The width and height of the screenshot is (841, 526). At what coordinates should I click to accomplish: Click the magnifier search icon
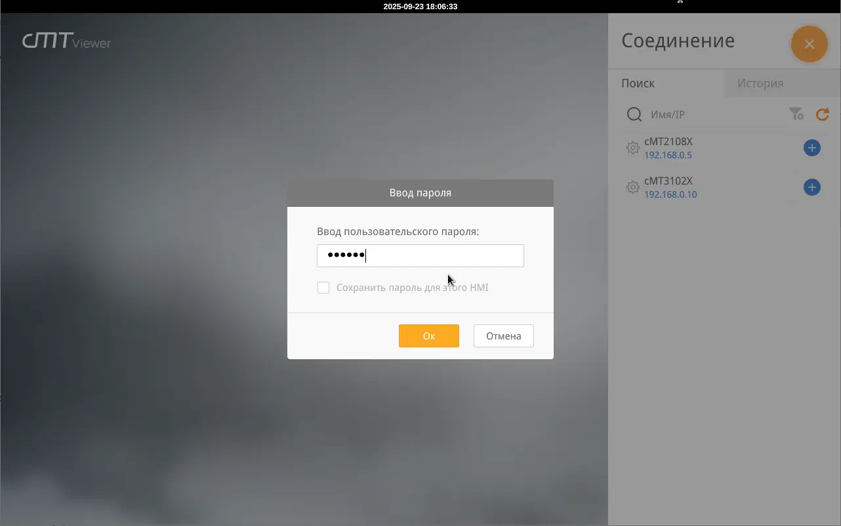pyautogui.click(x=634, y=115)
